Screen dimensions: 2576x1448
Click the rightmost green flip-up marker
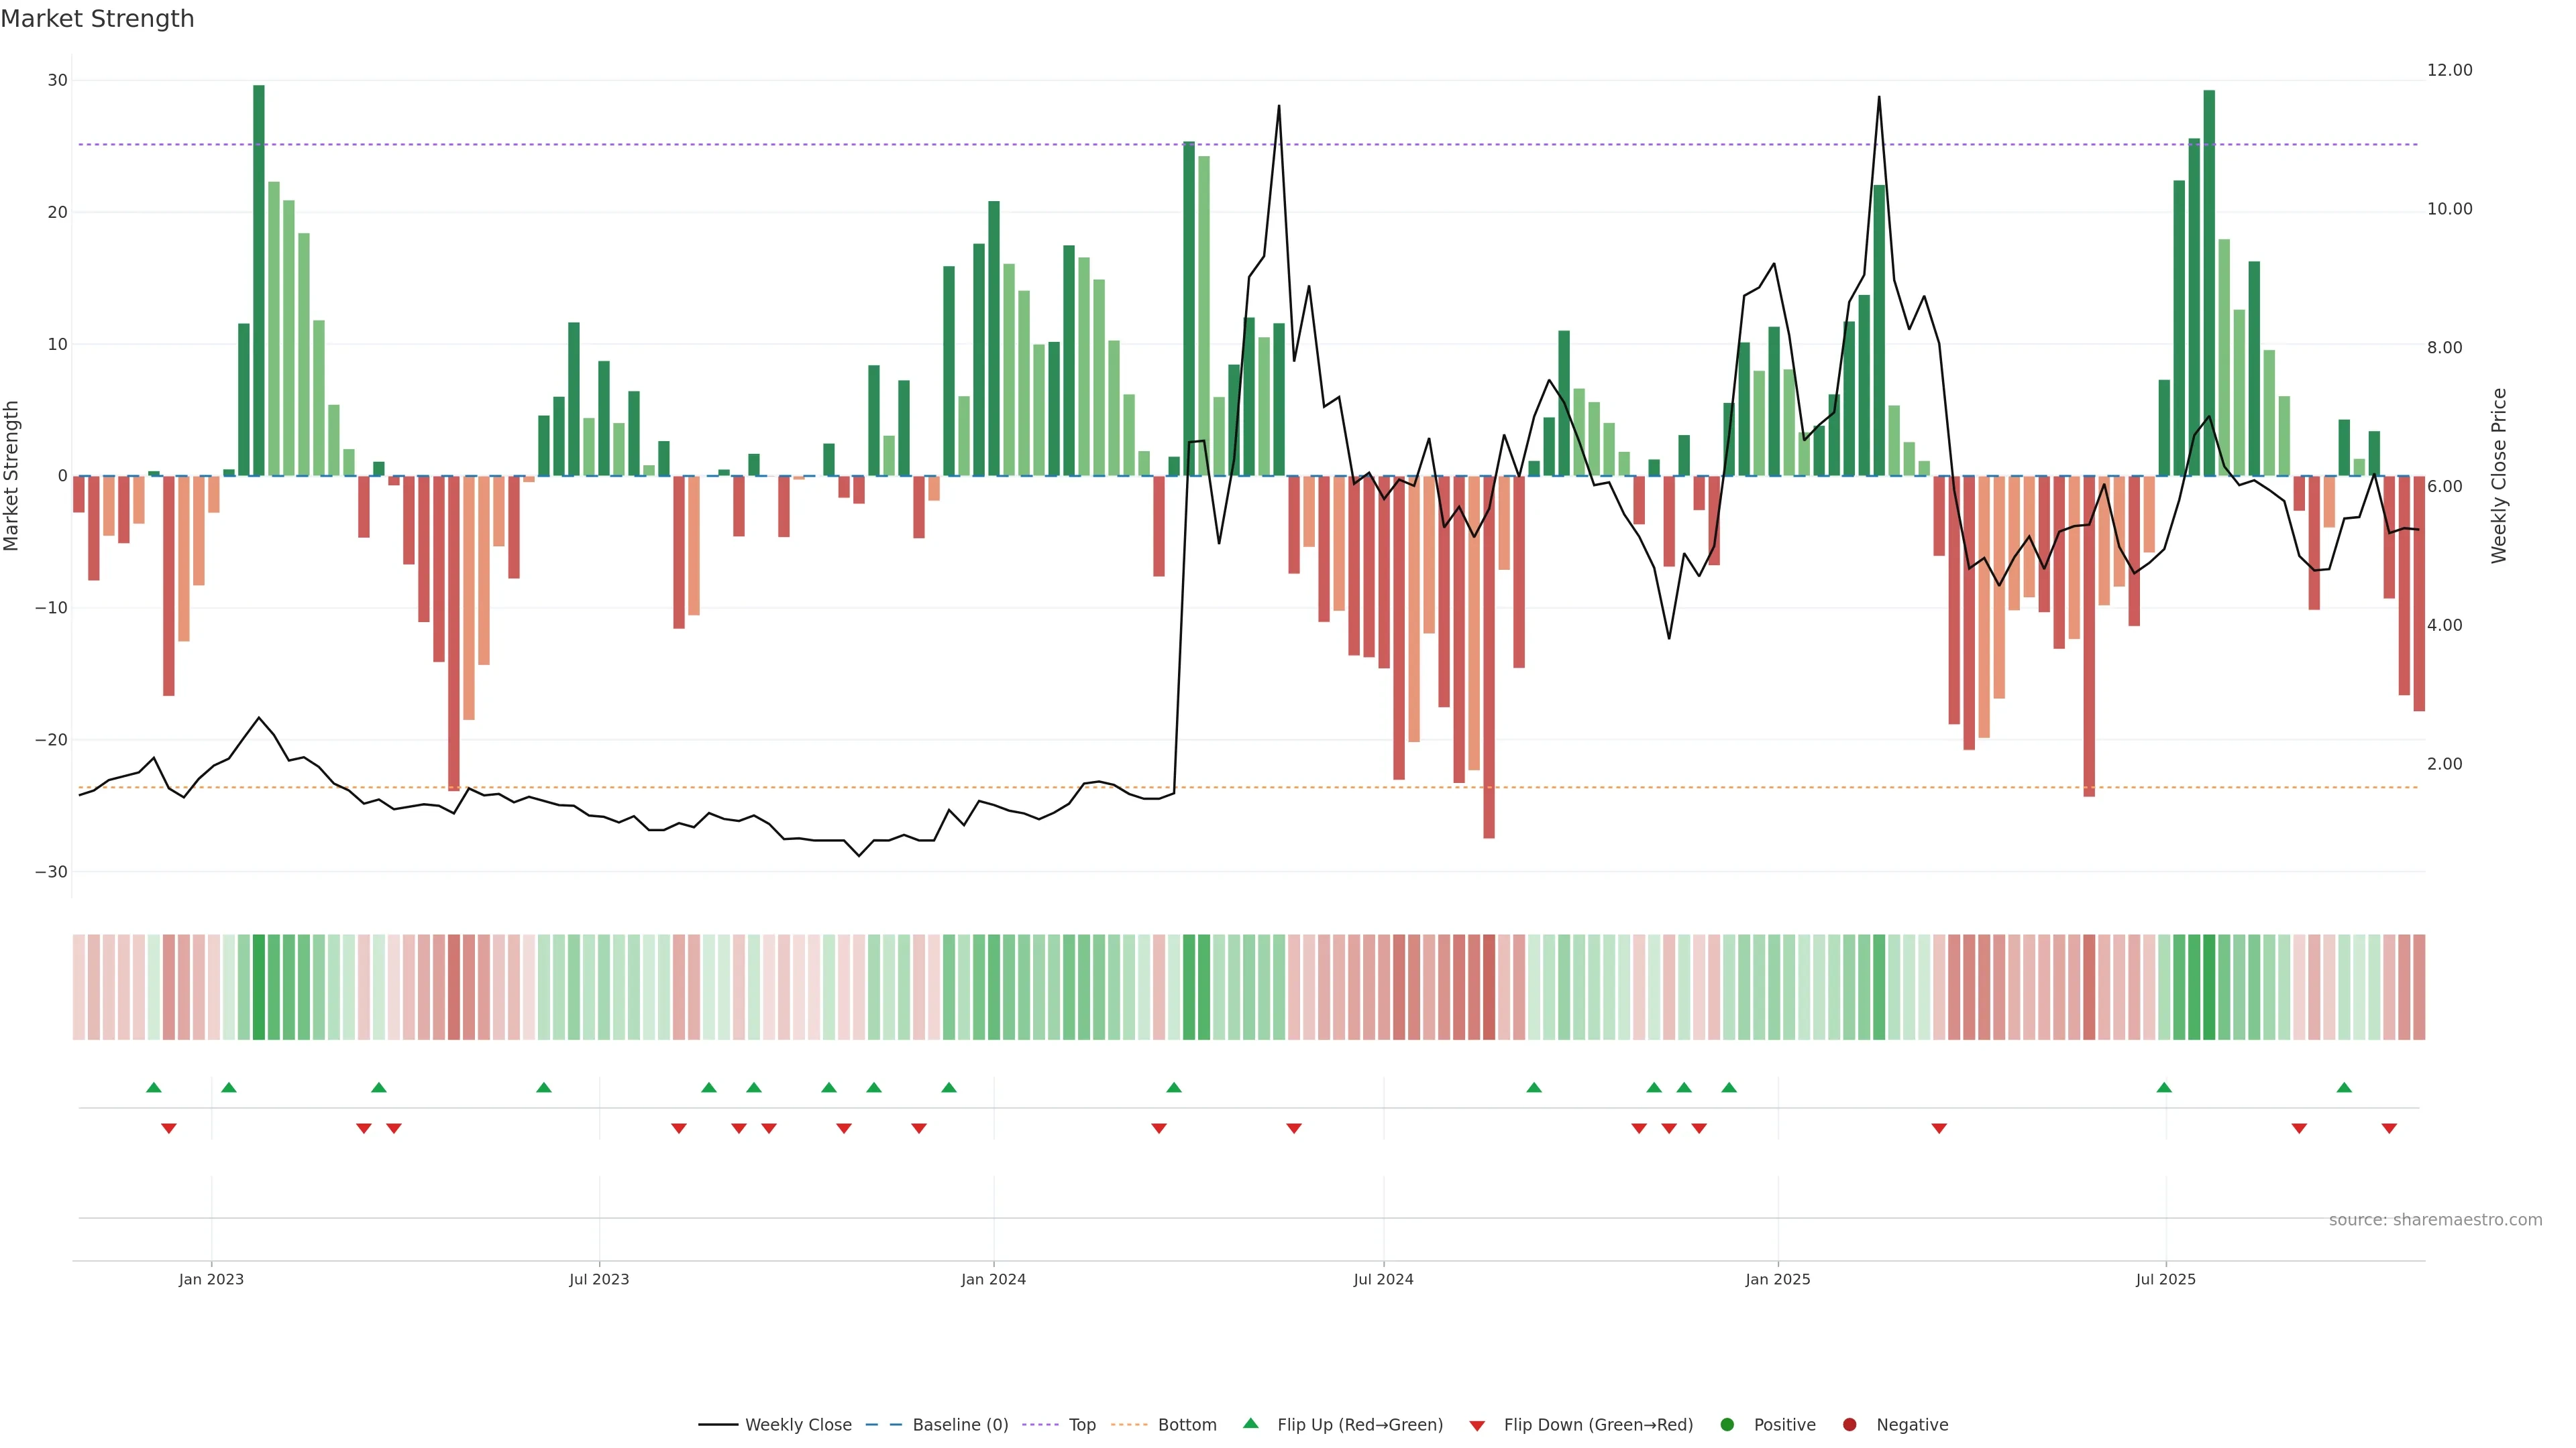coord(2344,1087)
